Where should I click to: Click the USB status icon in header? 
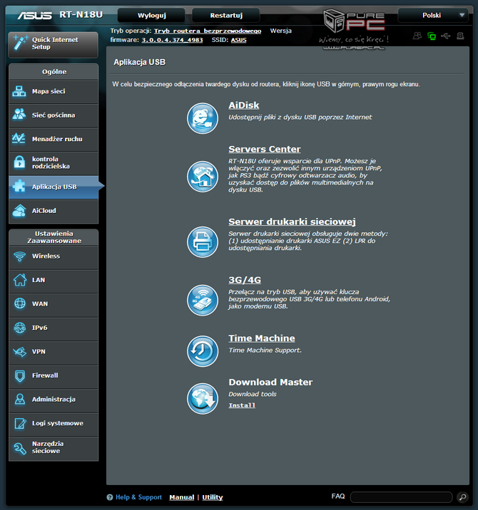[x=446, y=36]
